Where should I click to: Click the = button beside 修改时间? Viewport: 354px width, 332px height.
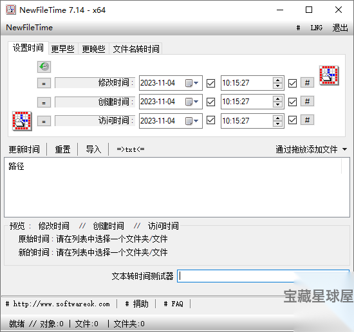44,84
